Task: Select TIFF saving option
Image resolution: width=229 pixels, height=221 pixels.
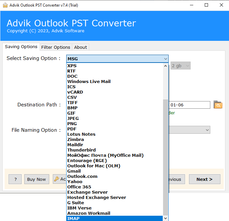Action: 114,103
